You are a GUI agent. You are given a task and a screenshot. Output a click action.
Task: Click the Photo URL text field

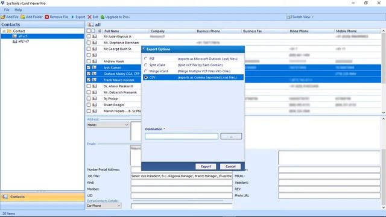[329, 195]
